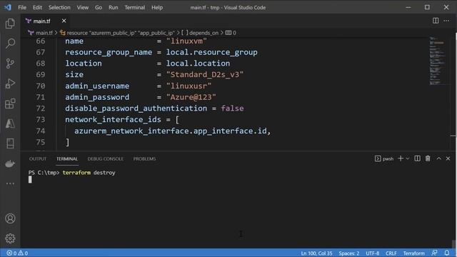The height and width of the screenshot is (257, 457).
Task: Change the CRLF end of line sequence
Action: [391, 253]
